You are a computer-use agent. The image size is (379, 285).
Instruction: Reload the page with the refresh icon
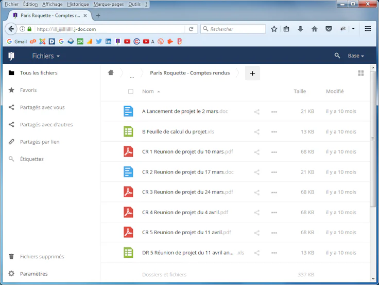191,29
